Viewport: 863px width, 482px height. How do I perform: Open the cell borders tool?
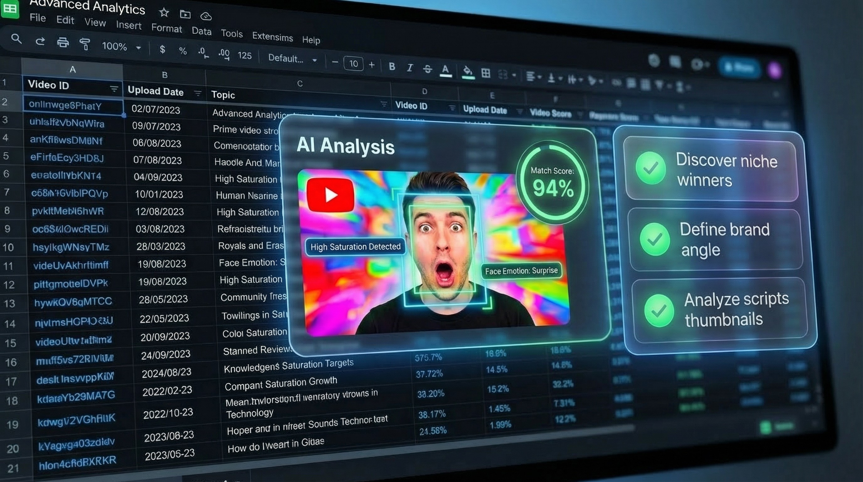pyautogui.click(x=485, y=73)
